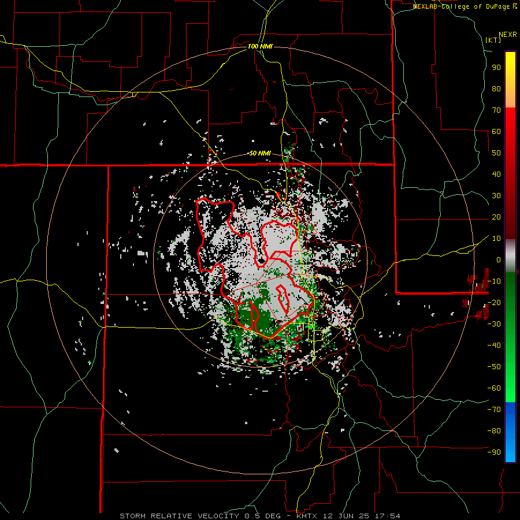Click the 0 value on velocity scale
Screen dimensions: 520x520
tap(499, 260)
